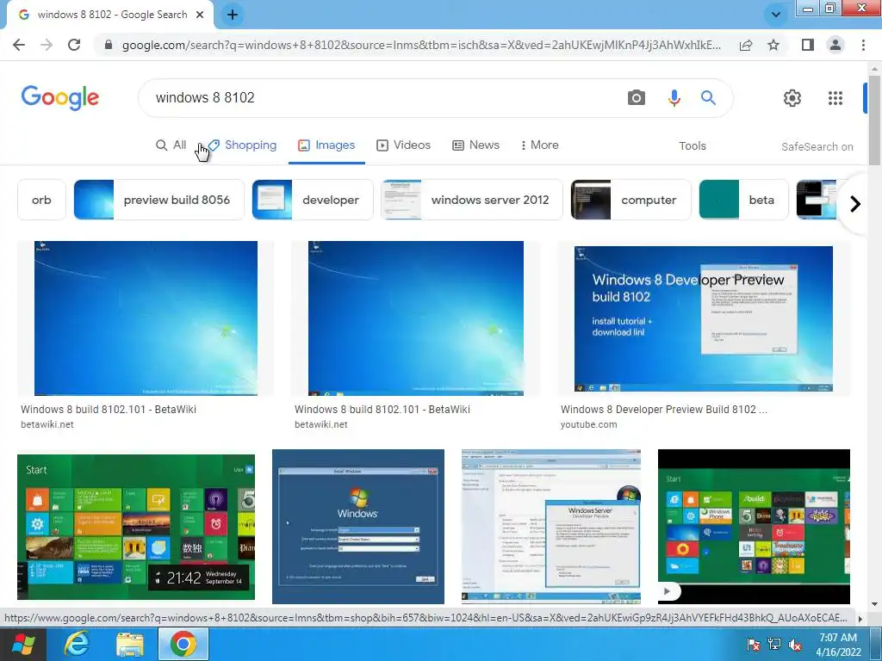
Task: Switch to the Videos tab
Action: [403, 145]
